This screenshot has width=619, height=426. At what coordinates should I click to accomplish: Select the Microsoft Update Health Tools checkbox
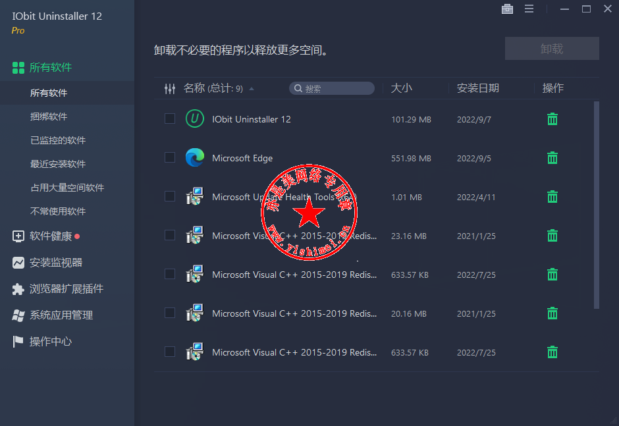(x=170, y=196)
